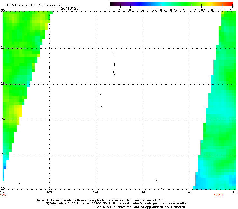Click the color bar label -0.4
Screen dimensions: 238x209
141,10
